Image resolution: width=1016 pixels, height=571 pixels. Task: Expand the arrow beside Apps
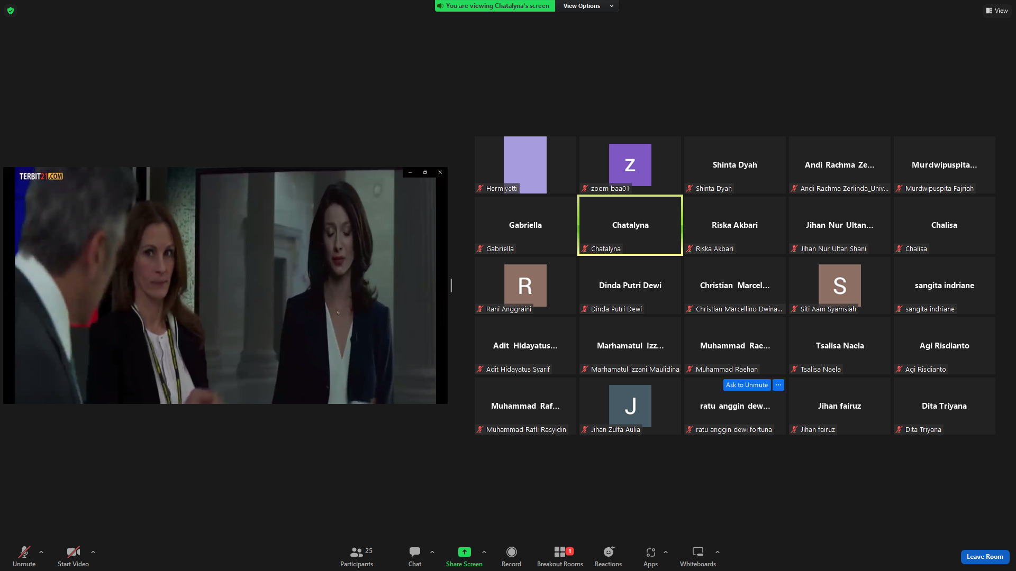[666, 552]
